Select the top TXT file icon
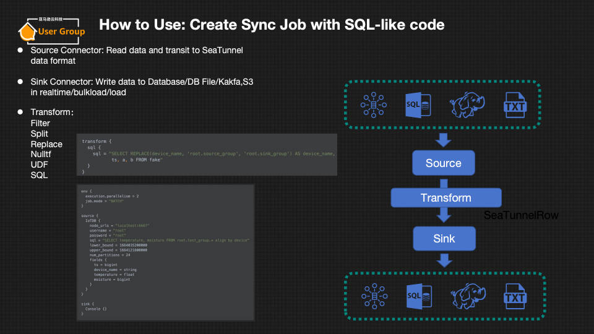This screenshot has width=594, height=334. pyautogui.click(x=515, y=105)
